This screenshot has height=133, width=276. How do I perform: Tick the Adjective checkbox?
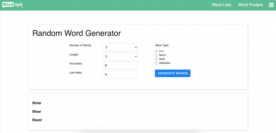[x=156, y=63]
